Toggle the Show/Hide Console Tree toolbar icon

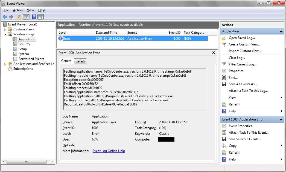[x=26, y=17]
